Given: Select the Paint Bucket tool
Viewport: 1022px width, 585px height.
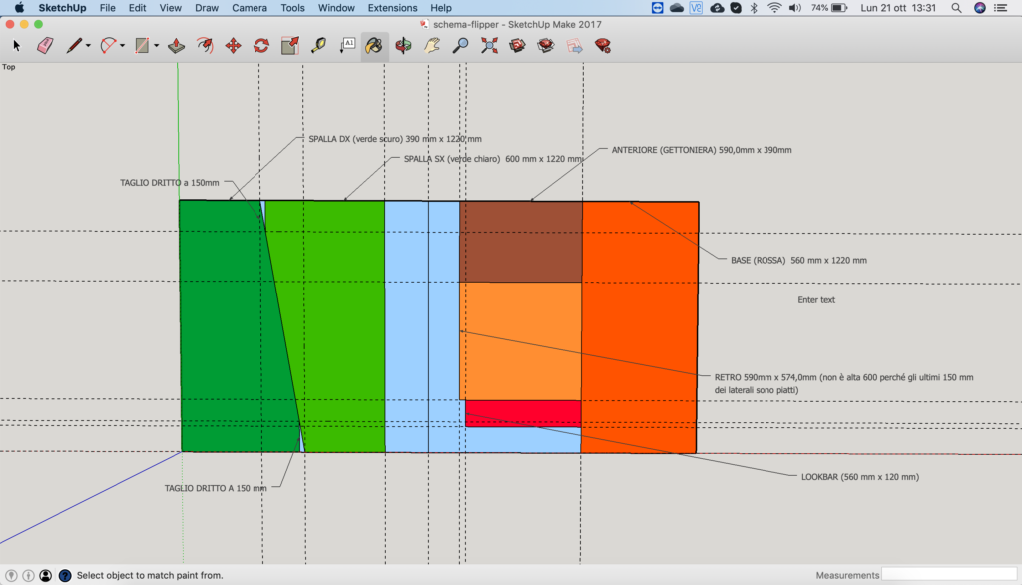Looking at the screenshot, I should coord(374,46).
